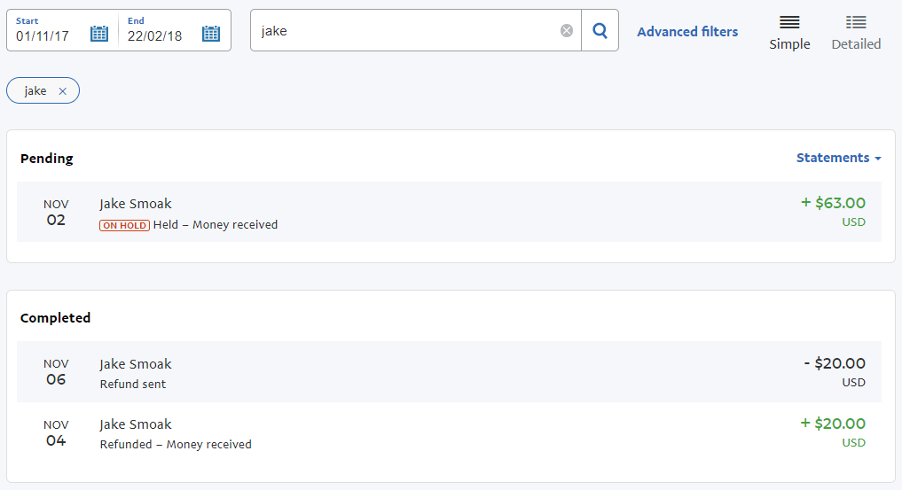902x490 pixels.
Task: Click the + $63.00 pending amount
Action: (833, 203)
